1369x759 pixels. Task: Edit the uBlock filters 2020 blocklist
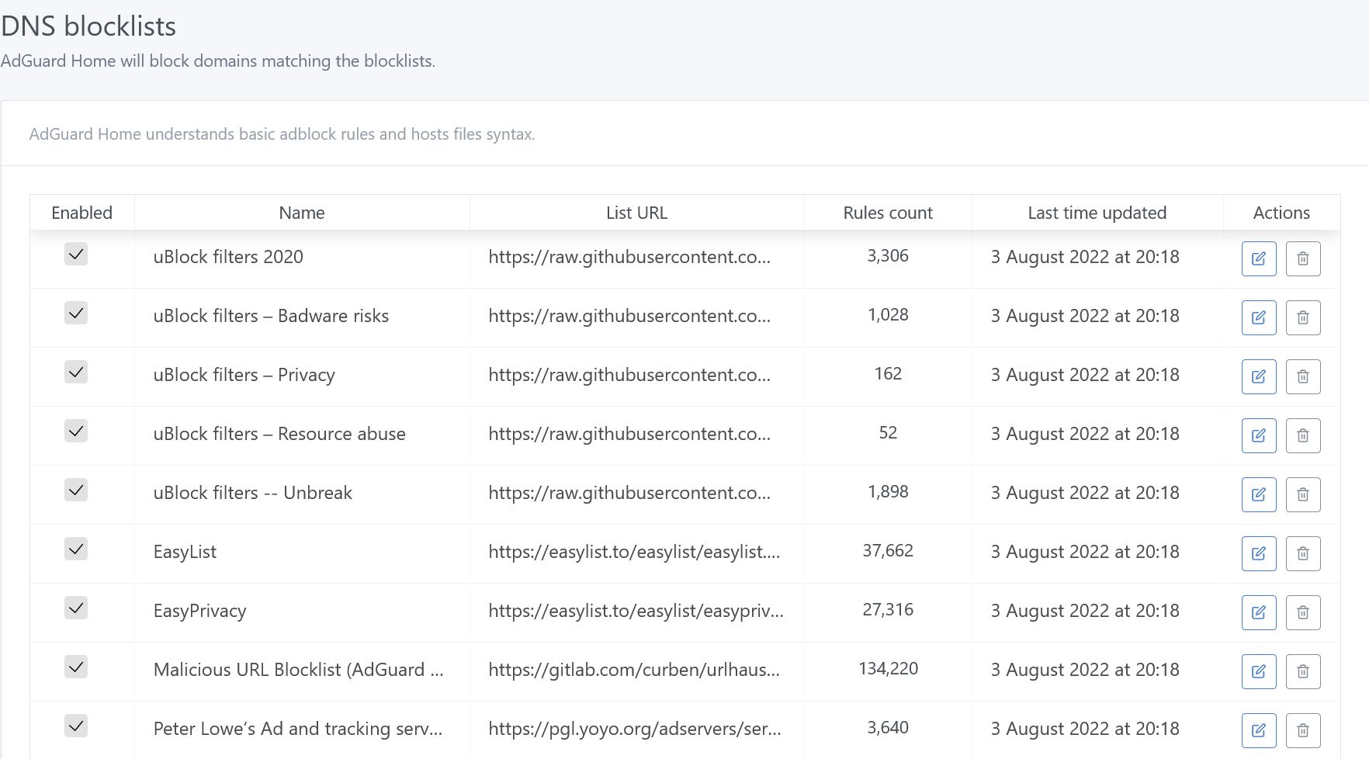click(1259, 258)
